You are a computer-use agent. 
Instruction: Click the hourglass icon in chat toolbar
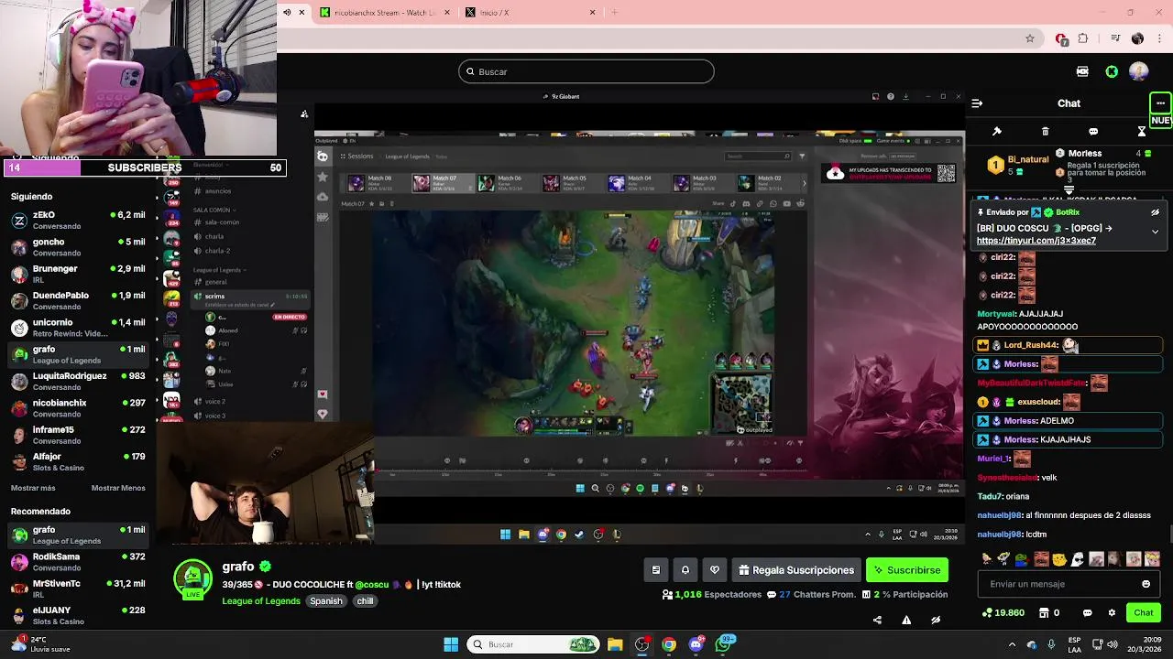point(1142,132)
